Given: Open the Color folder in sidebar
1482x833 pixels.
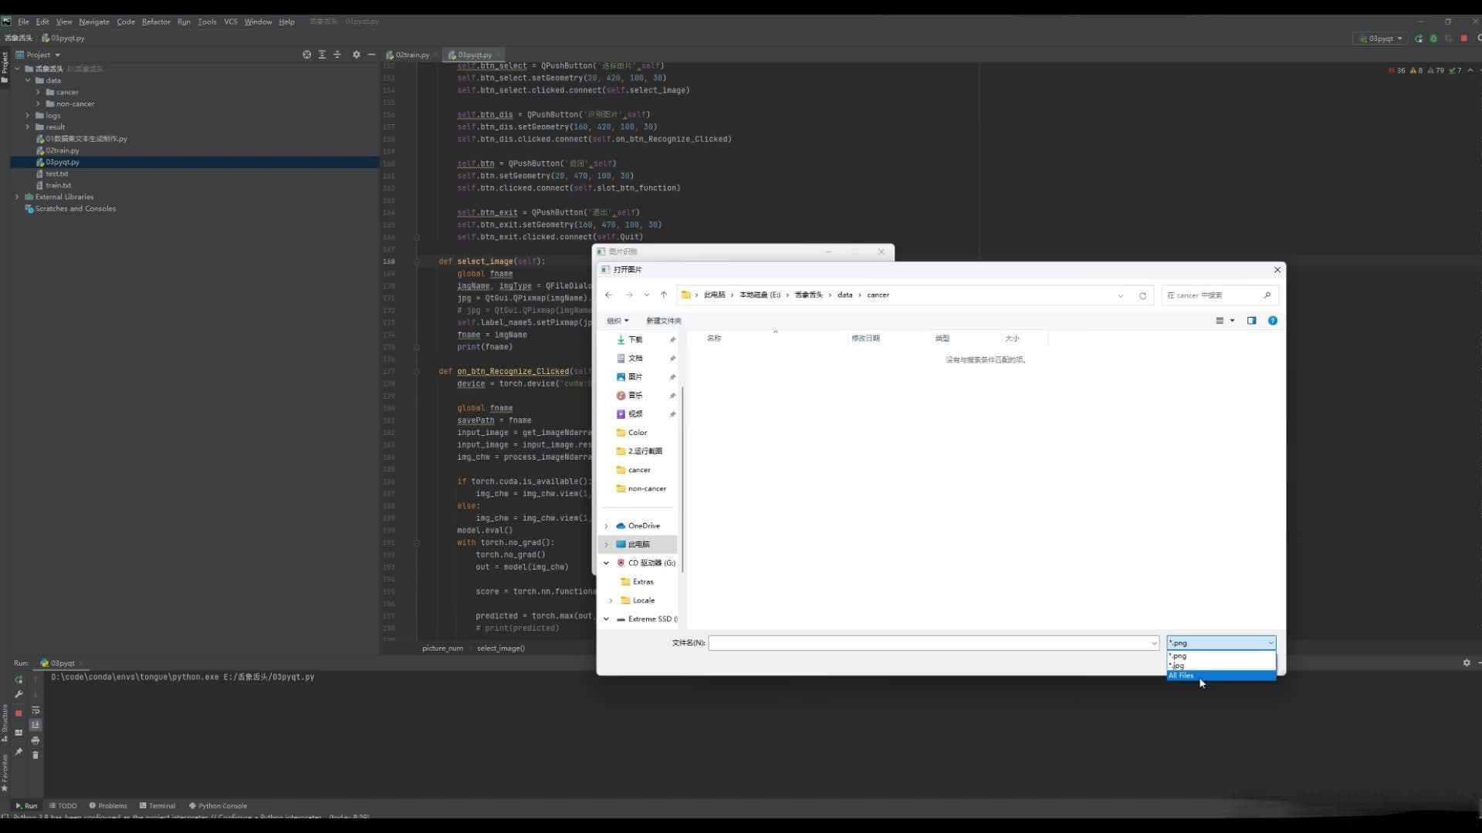Looking at the screenshot, I should point(638,433).
